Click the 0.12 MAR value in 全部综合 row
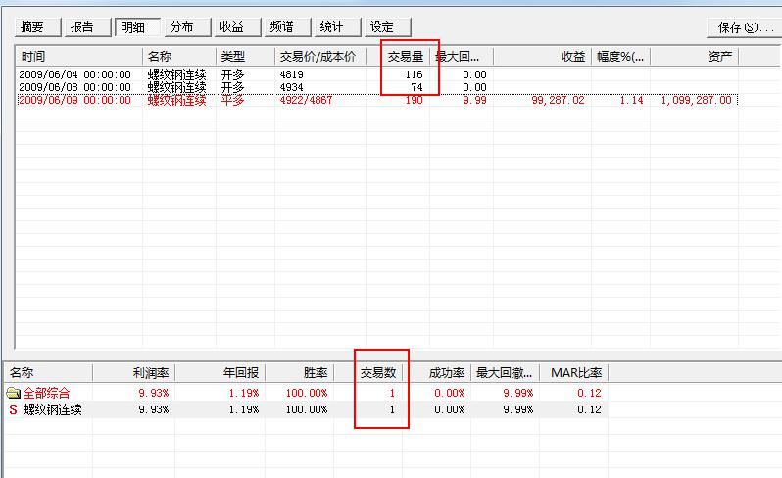Image resolution: width=782 pixels, height=478 pixels. [589, 393]
